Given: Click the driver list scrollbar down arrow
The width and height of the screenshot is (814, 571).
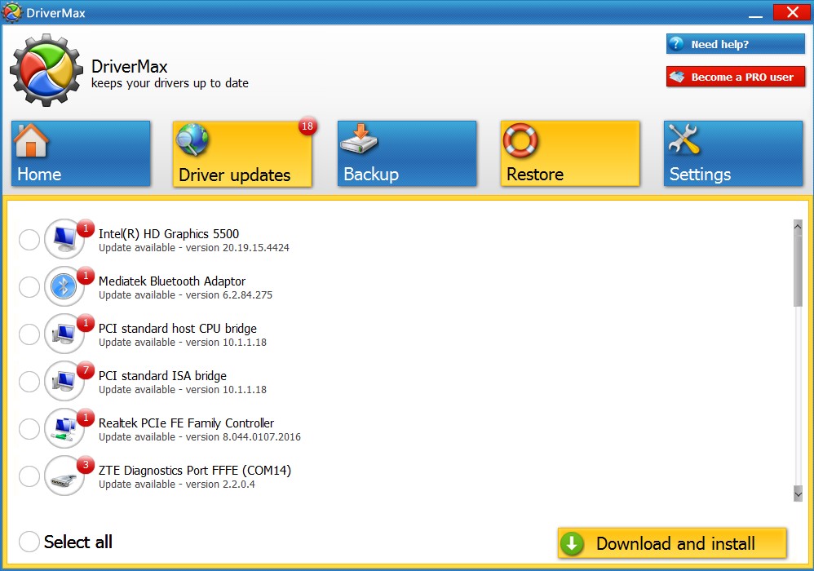Looking at the screenshot, I should click(798, 494).
